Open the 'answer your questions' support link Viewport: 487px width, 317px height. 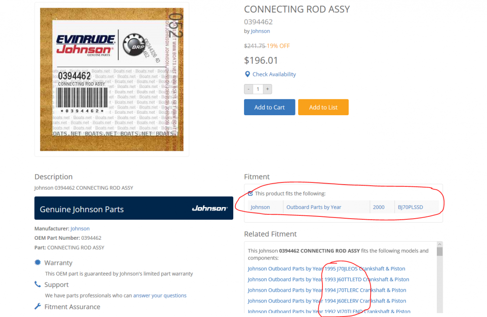pyautogui.click(x=160, y=296)
